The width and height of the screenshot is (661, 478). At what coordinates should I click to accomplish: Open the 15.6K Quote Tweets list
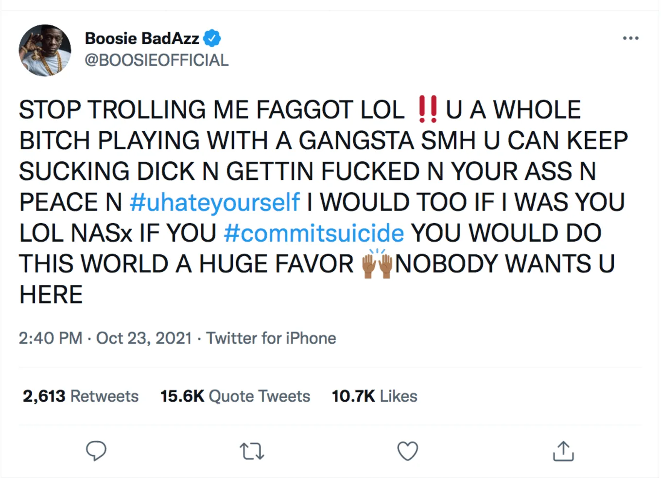point(235,396)
